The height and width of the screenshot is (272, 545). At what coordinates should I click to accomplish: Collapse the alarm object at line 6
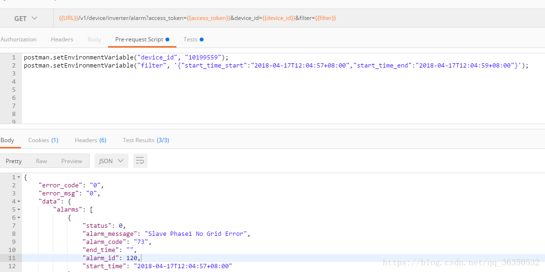tap(19, 218)
